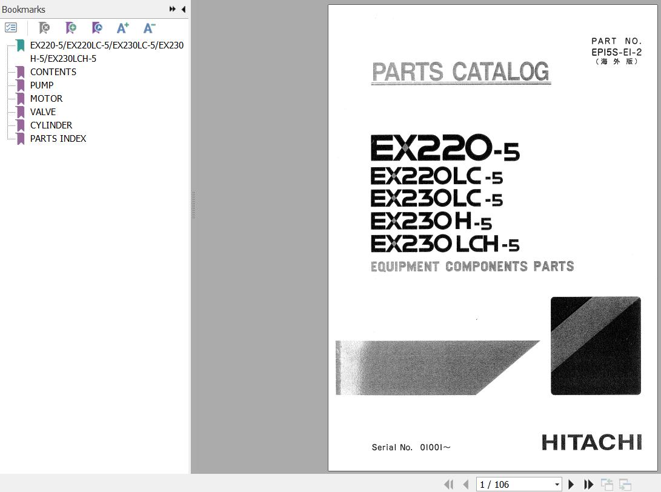
Task: Decrease bookmark text size with A- icon
Action: [x=149, y=28]
